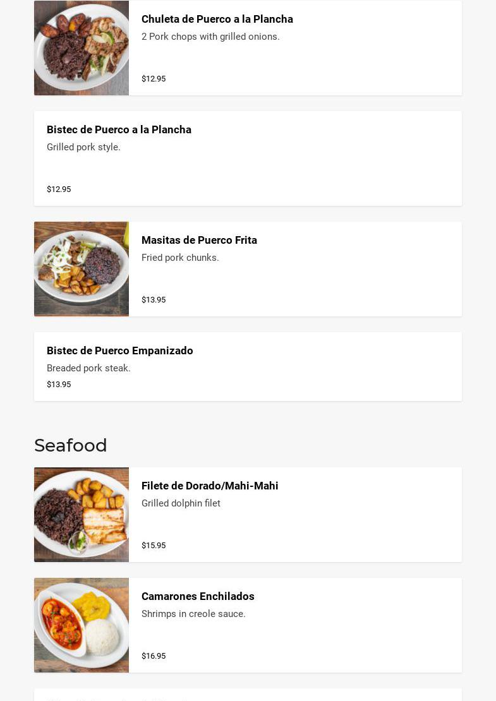
Task: Click the 'Grilled pork style.' description
Action: pos(83,147)
